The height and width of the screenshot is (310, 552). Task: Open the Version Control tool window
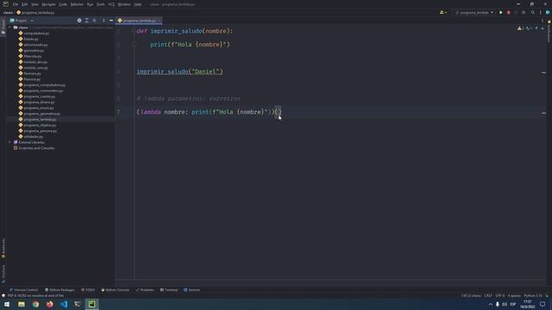click(x=23, y=290)
